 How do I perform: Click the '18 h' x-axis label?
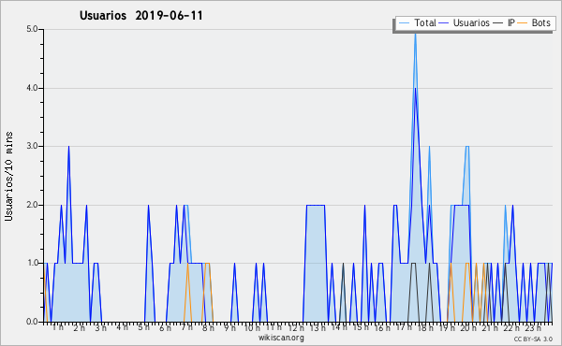point(425,327)
